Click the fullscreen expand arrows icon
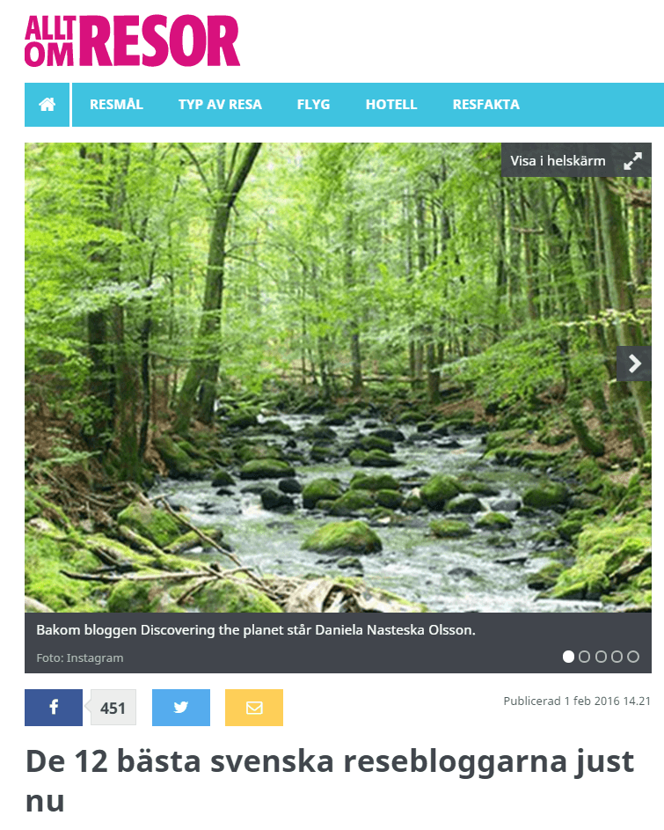Image resolution: width=664 pixels, height=830 pixels. (x=633, y=160)
